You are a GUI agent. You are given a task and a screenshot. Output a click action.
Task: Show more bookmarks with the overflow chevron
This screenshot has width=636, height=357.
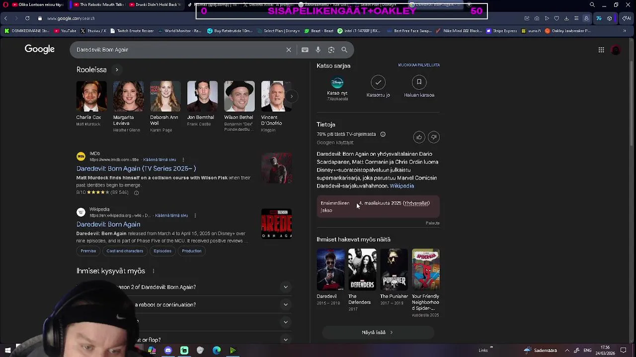[x=625, y=31]
